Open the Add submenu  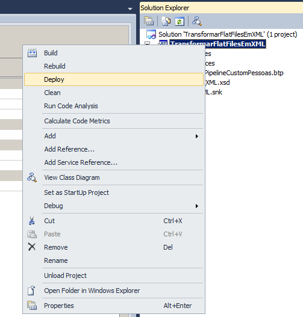[113, 136]
